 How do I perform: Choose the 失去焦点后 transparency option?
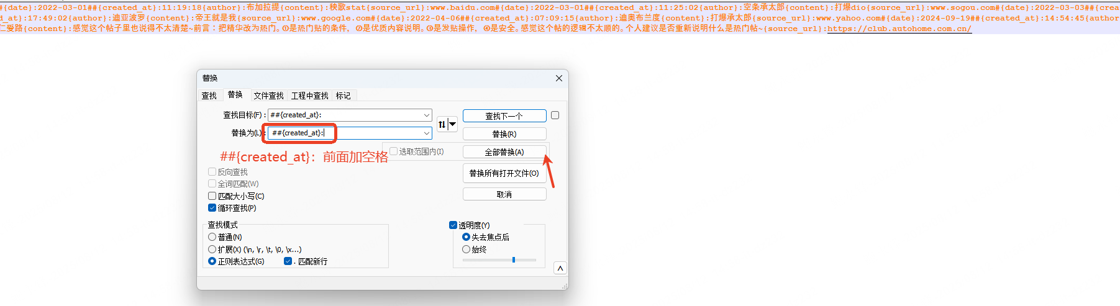tap(466, 237)
